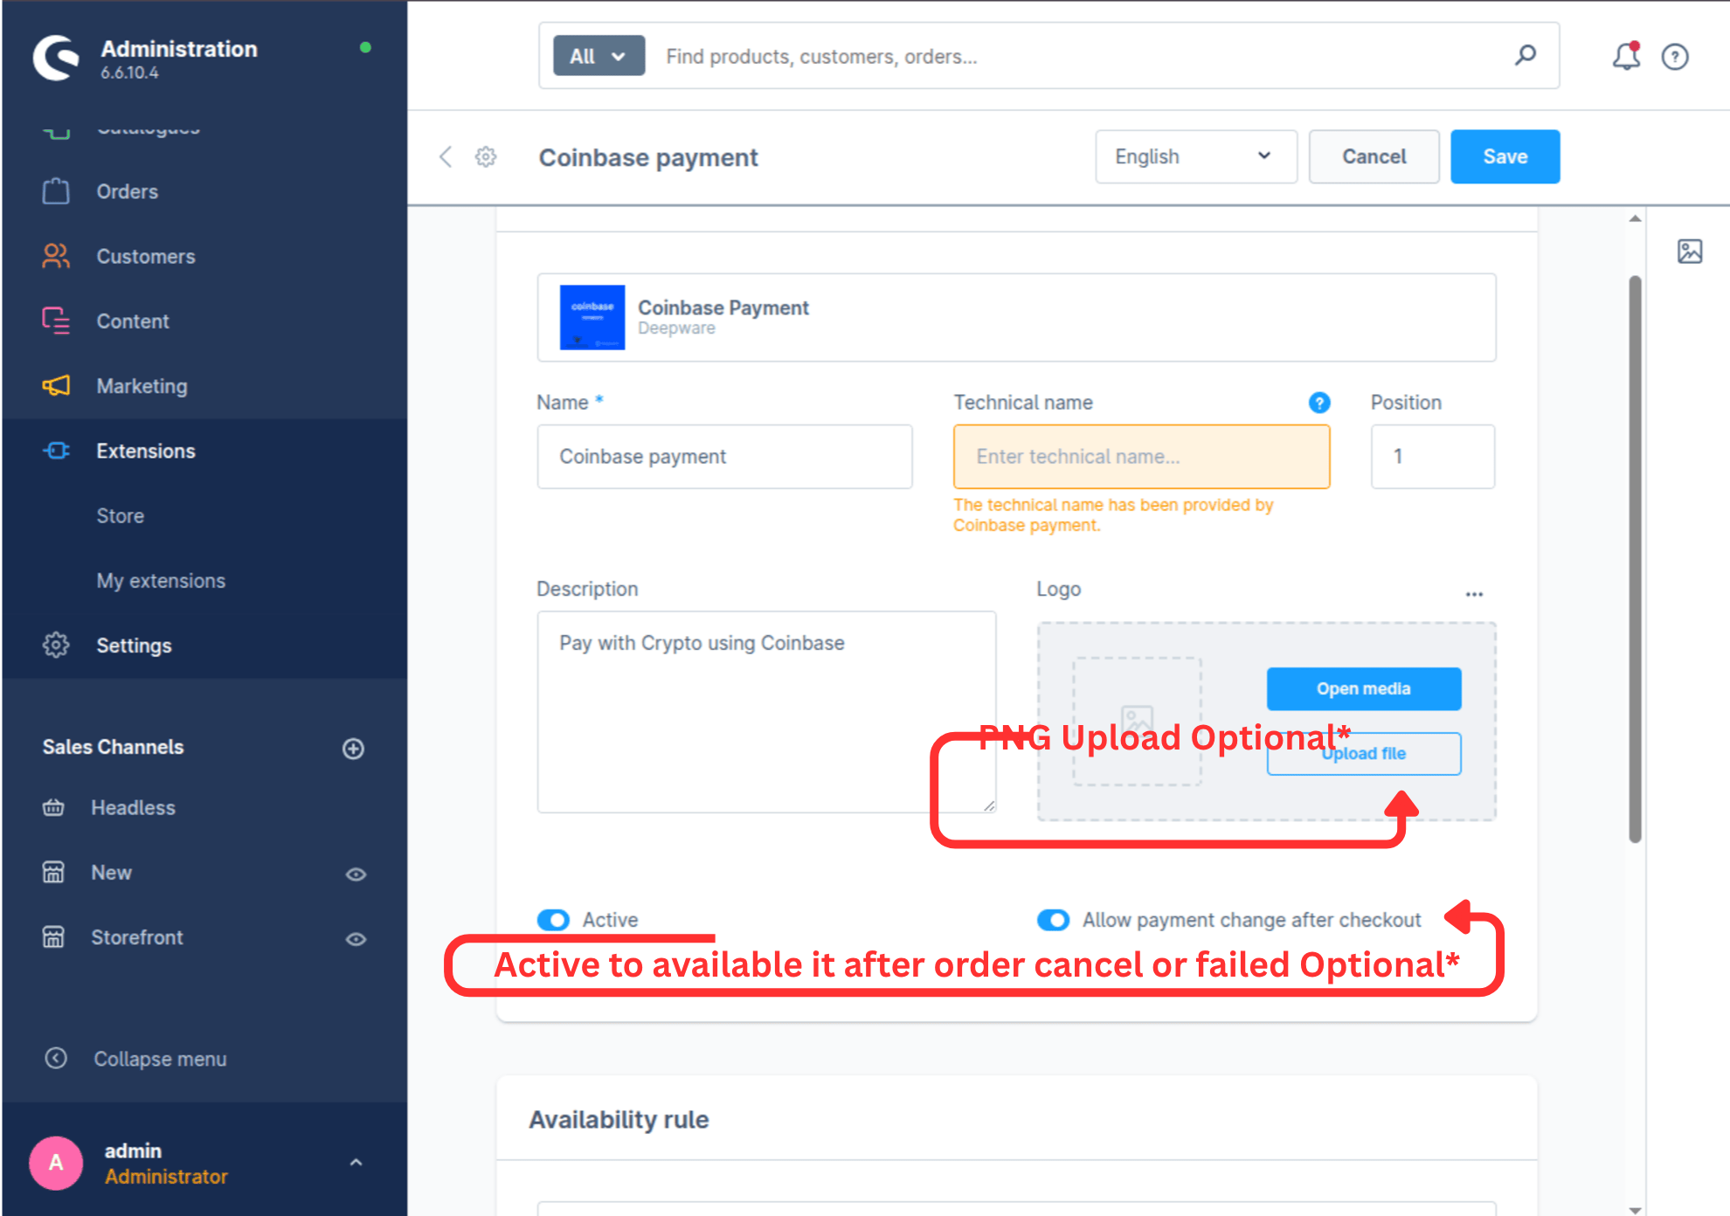
Task: Show the New sales channel via eye icon
Action: click(356, 874)
